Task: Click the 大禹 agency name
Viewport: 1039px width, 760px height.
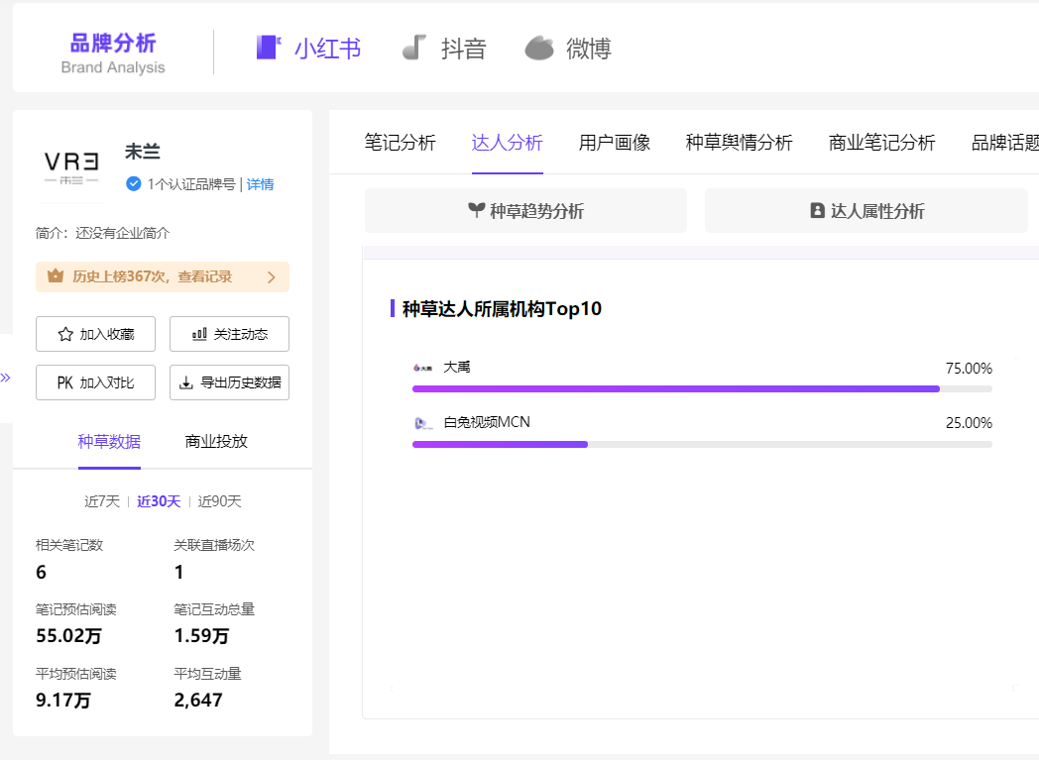Action: (x=457, y=367)
